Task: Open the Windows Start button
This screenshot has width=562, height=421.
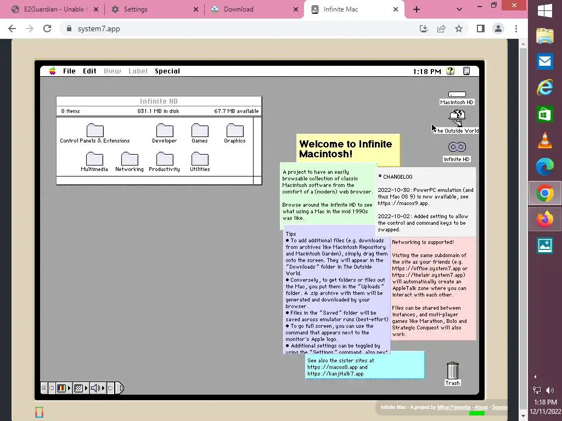Action: click(545, 10)
